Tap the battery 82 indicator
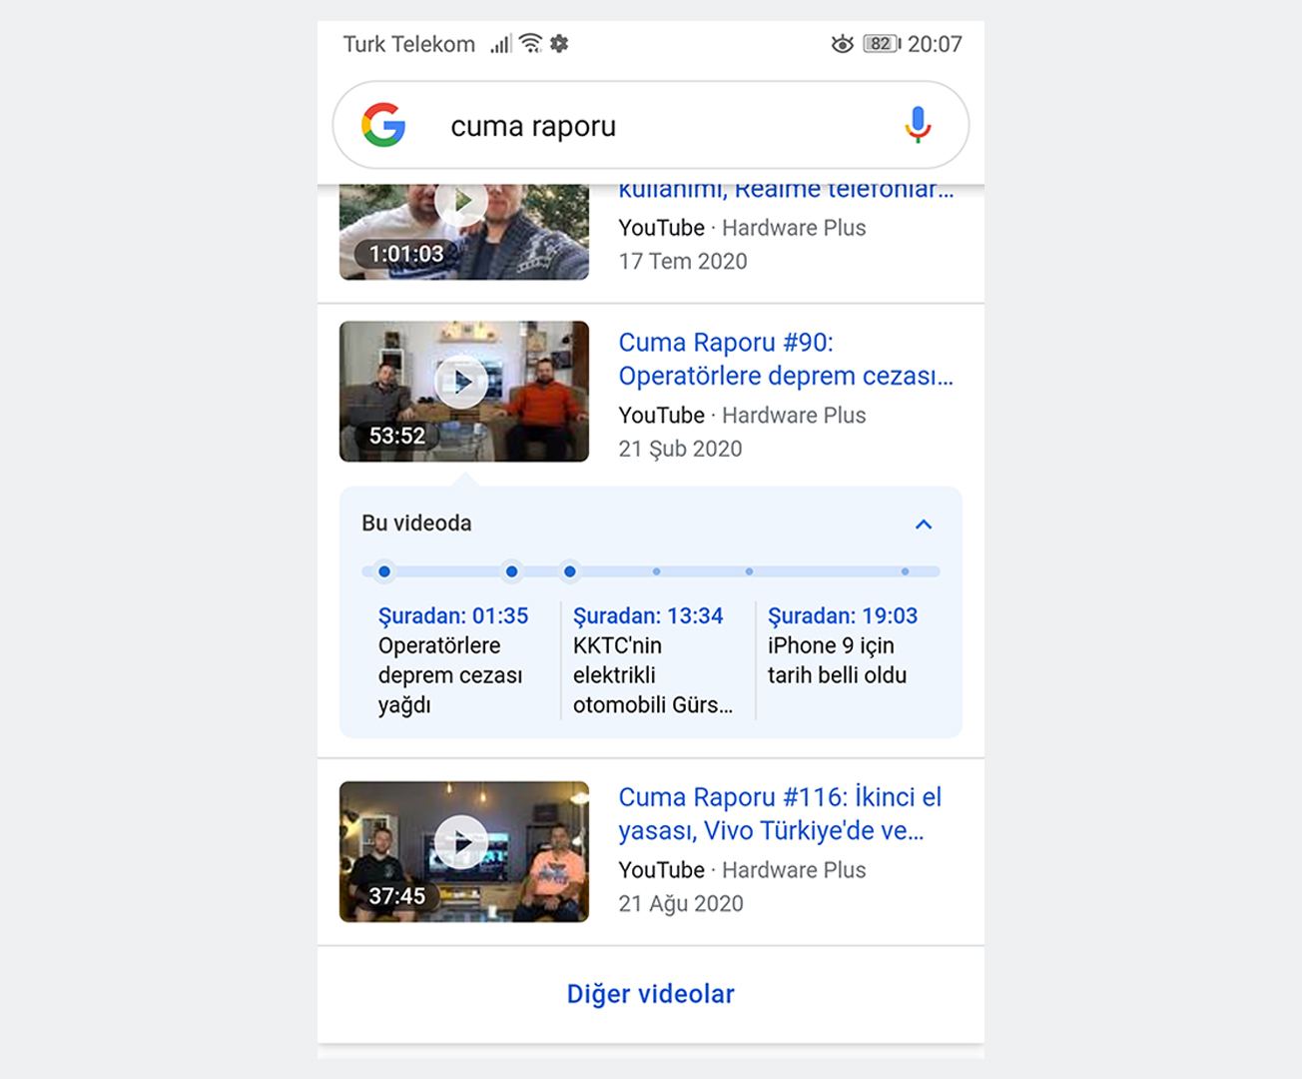Image resolution: width=1302 pixels, height=1079 pixels. [882, 44]
